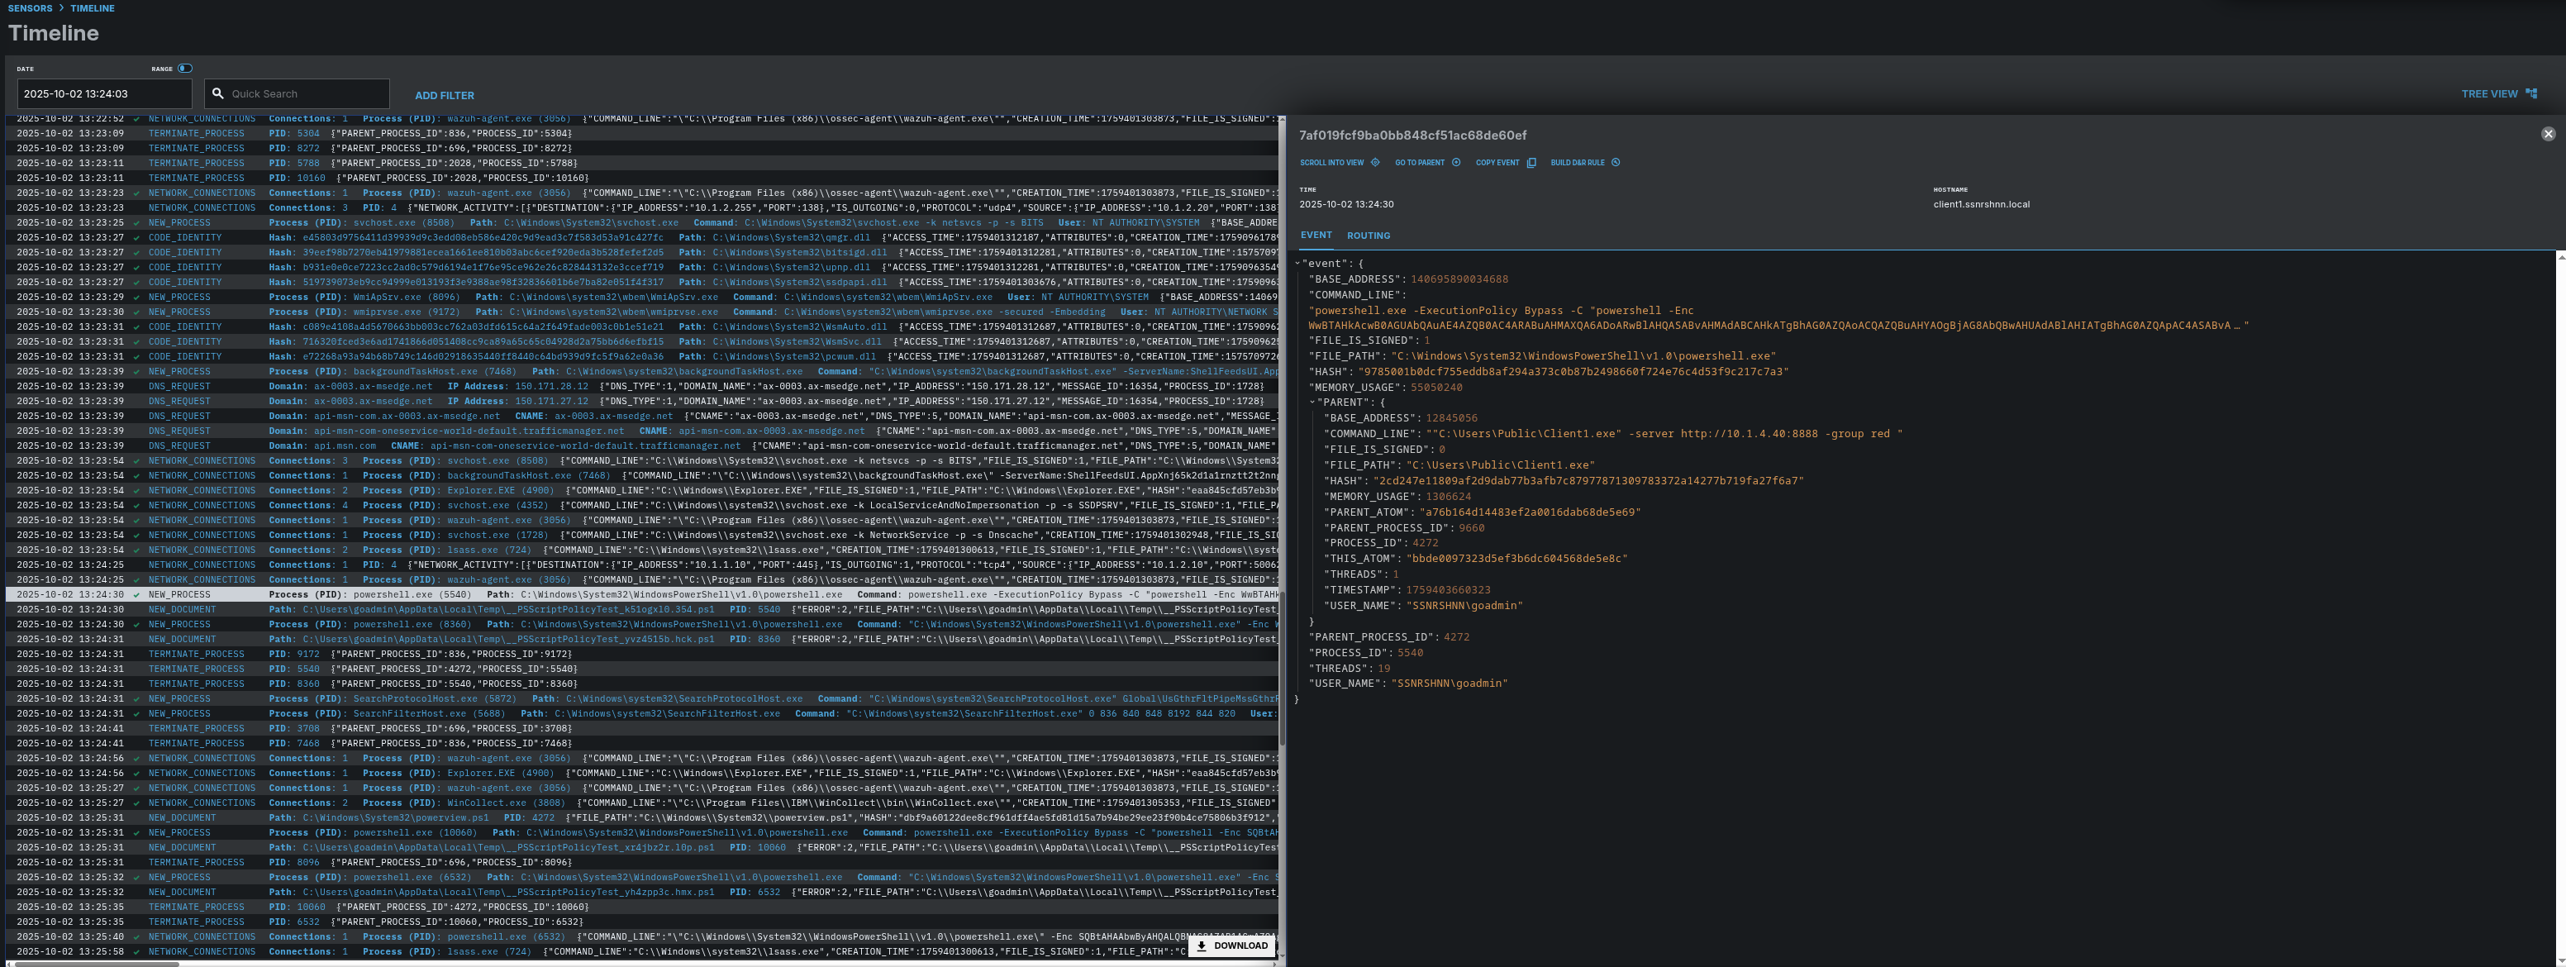
Task: Click the Scroll Into View target icon
Action: point(1374,162)
